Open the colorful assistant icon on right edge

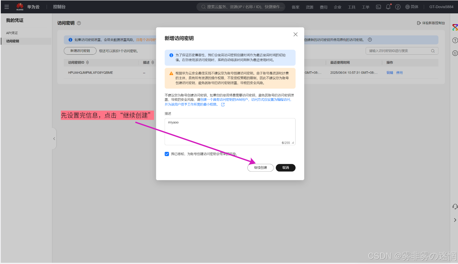pyautogui.click(x=455, y=27)
